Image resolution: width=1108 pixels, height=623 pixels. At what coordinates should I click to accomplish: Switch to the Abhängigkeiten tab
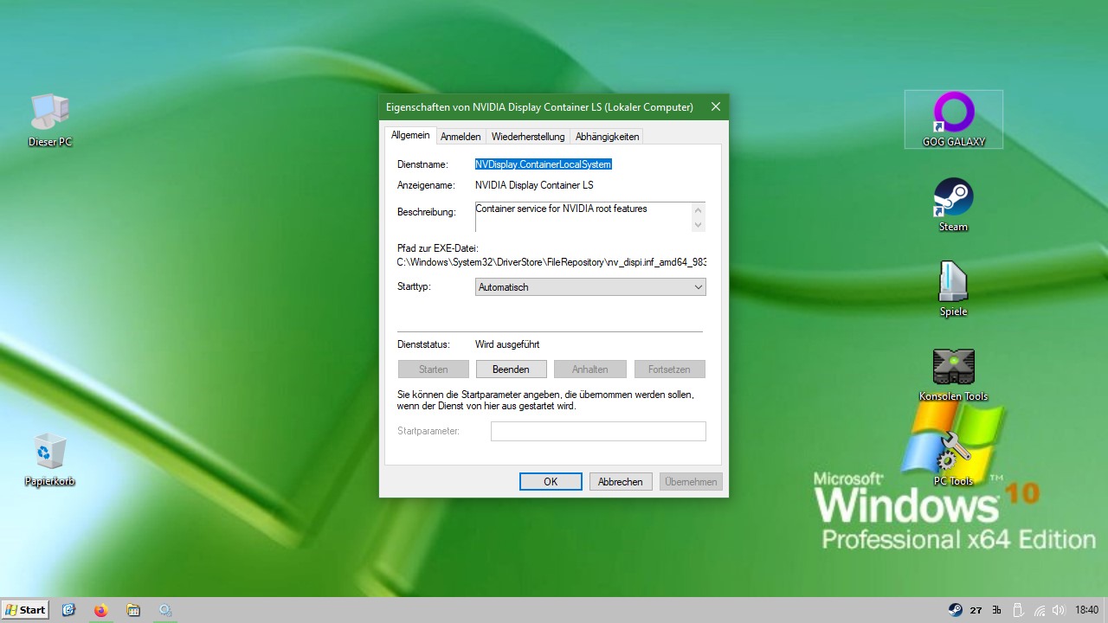pos(607,137)
